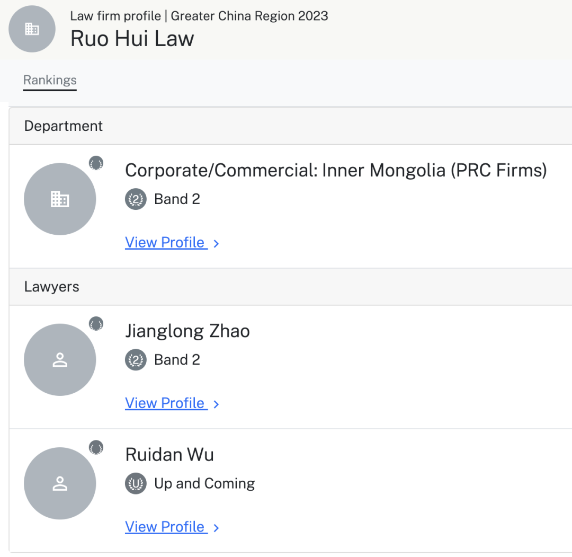Viewport: 572px width, 557px height.
Task: Open the Rankings tab
Action: [50, 80]
